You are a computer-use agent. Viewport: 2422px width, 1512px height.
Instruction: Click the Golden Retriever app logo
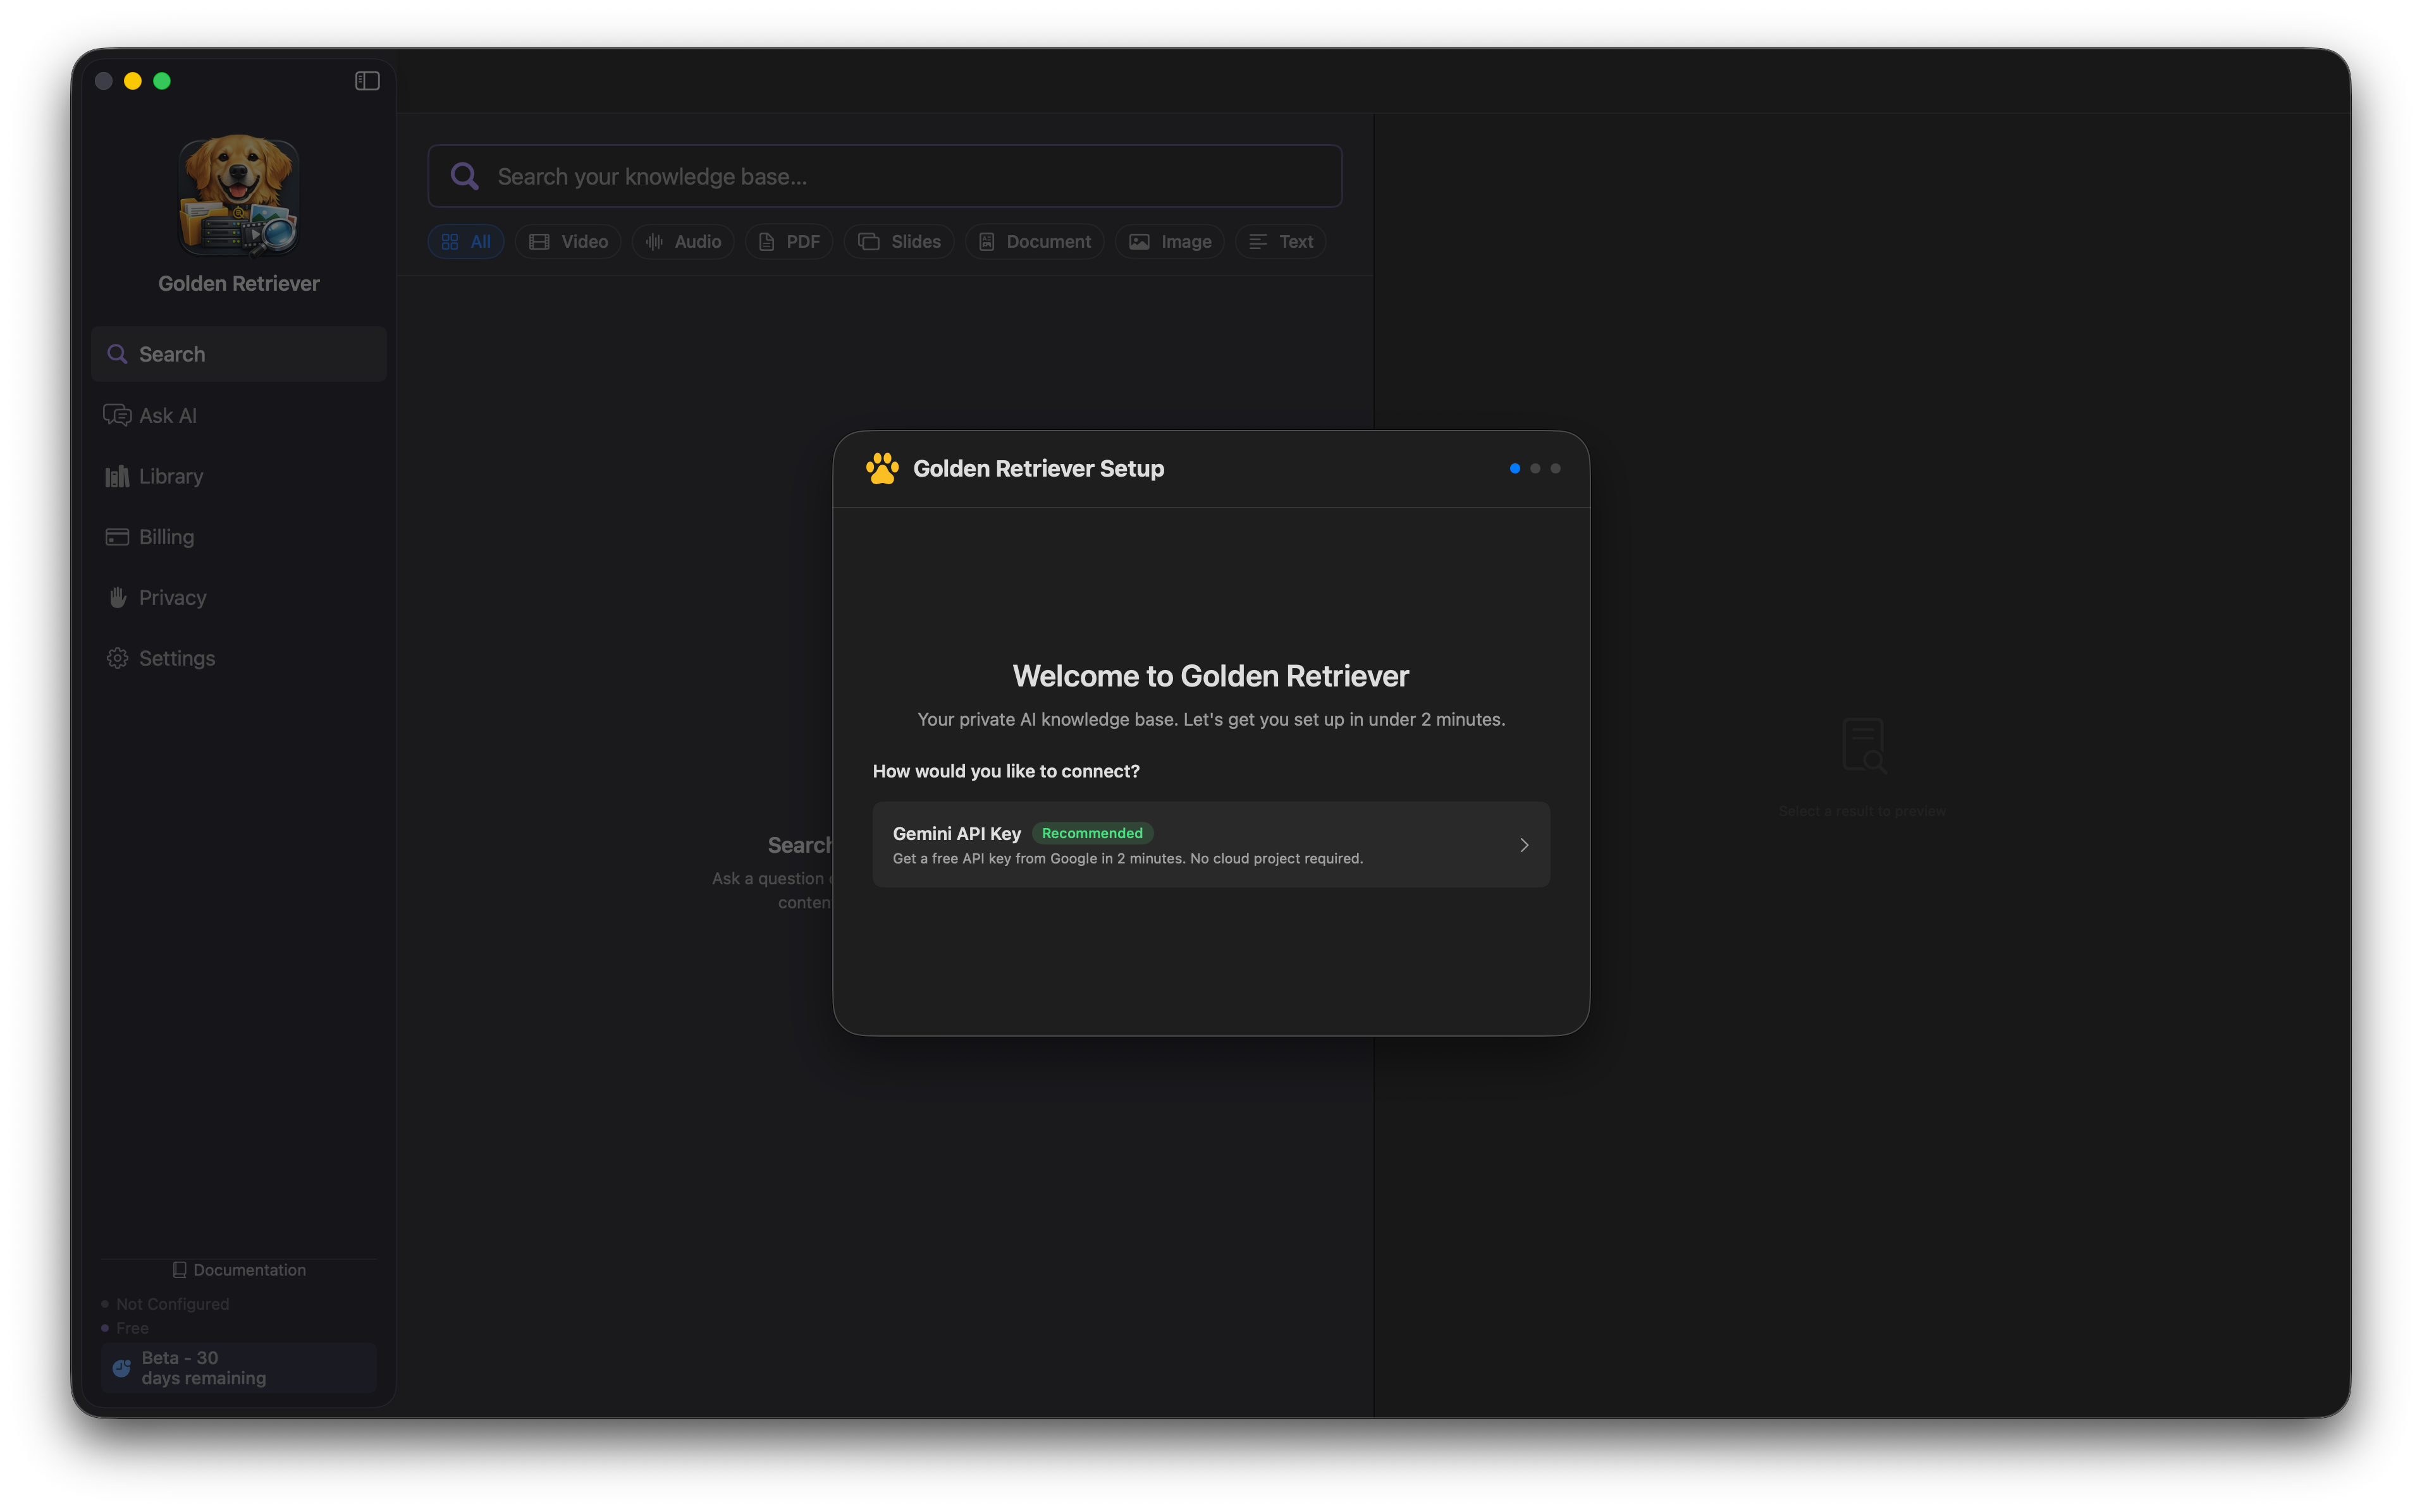tap(238, 195)
